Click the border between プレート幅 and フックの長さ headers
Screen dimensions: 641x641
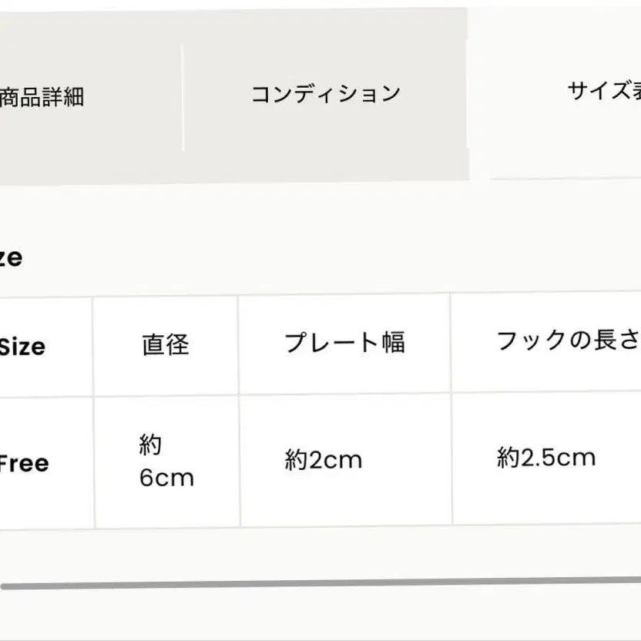[451, 342]
